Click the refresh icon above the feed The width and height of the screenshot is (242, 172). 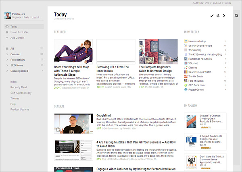tap(218, 16)
